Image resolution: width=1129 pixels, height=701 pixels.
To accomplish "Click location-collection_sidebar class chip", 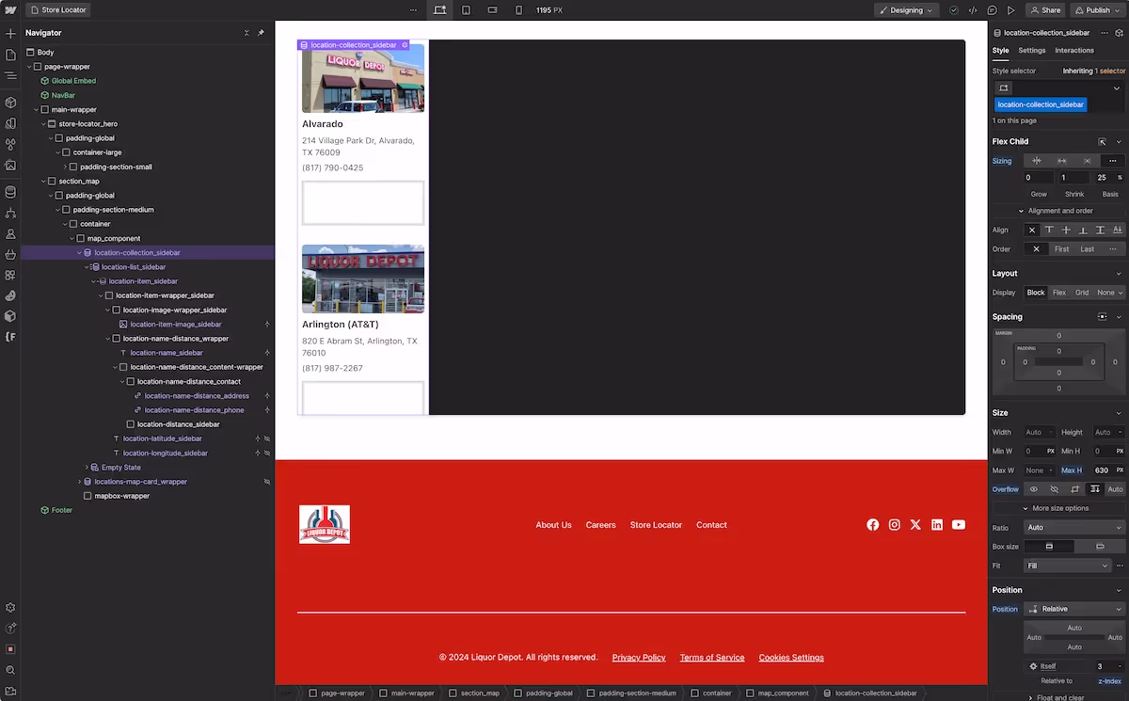I will (x=1041, y=104).
